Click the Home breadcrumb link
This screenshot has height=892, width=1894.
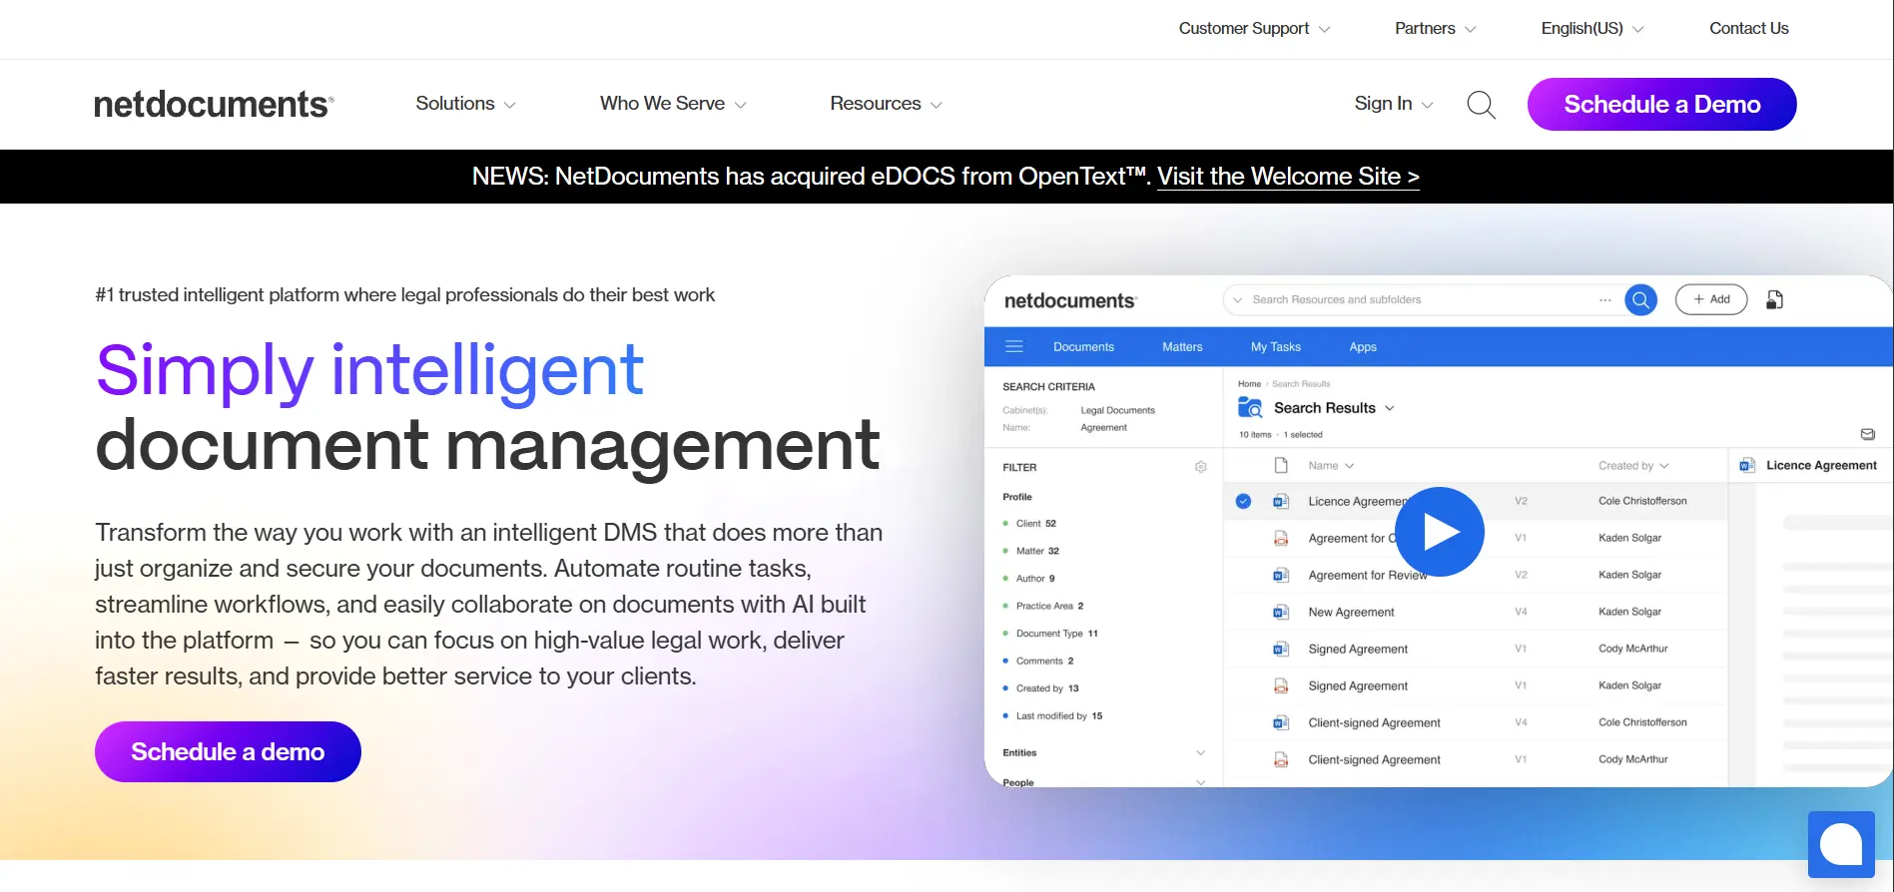[x=1249, y=383]
